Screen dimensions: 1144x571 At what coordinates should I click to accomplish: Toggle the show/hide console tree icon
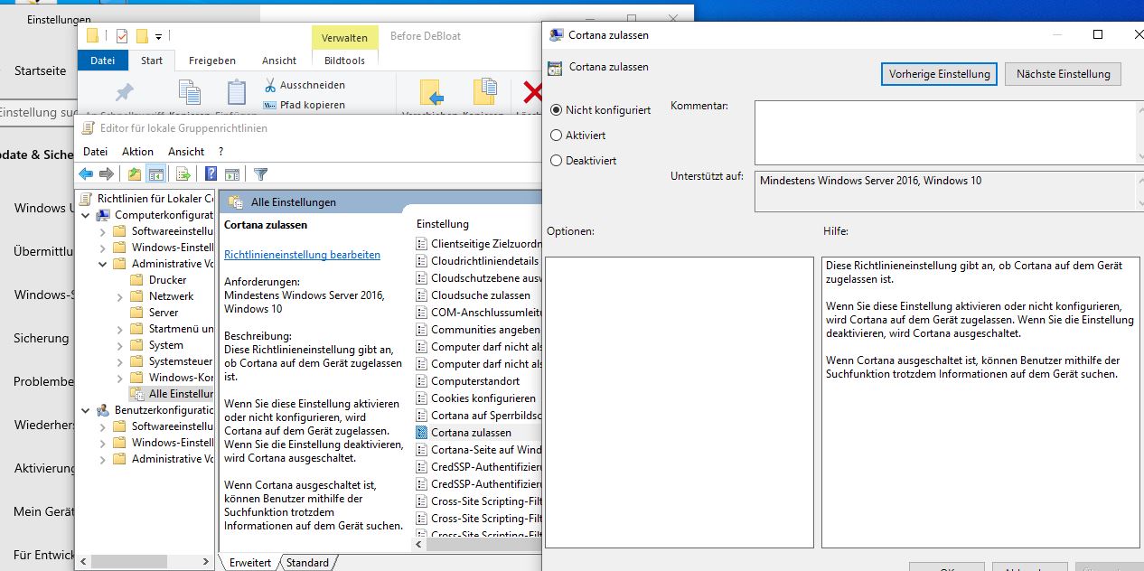pos(155,173)
